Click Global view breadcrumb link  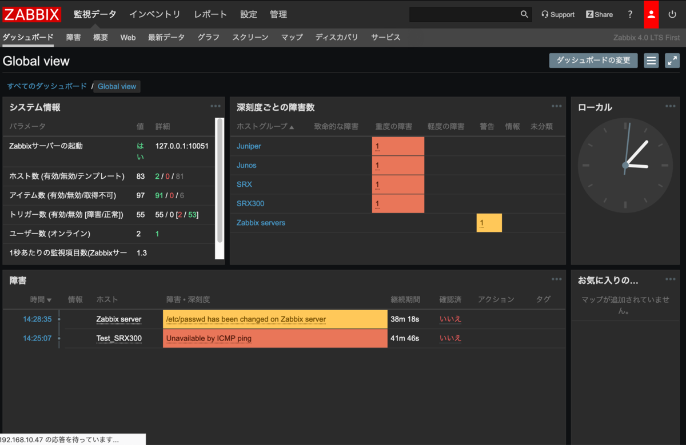click(117, 86)
